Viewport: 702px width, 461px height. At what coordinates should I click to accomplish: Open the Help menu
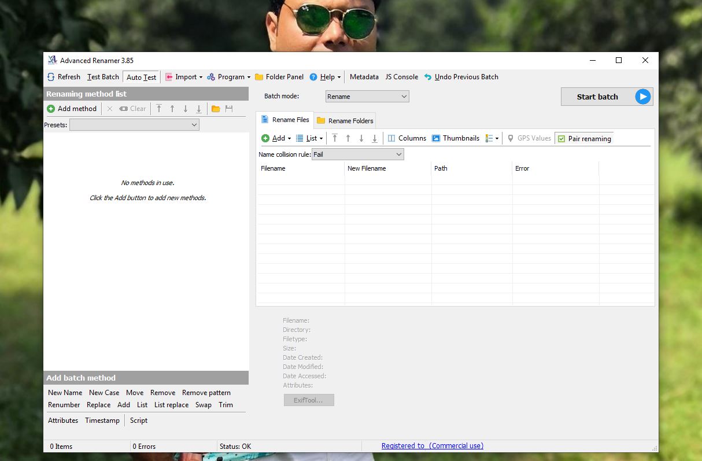(x=325, y=77)
